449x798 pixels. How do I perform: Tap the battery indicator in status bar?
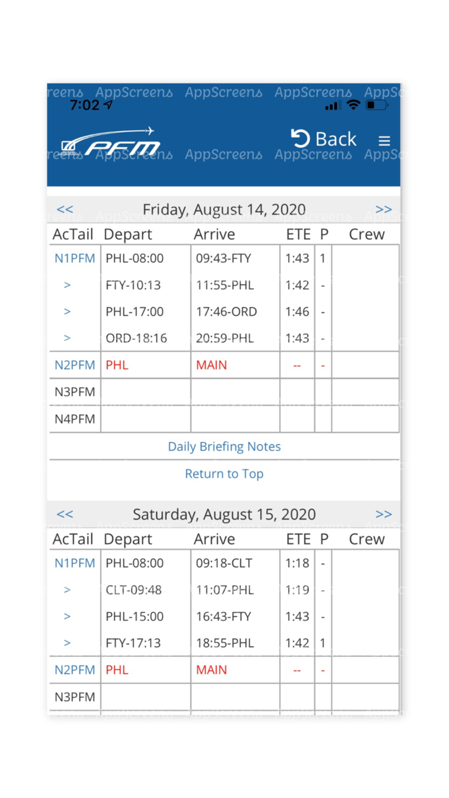[x=375, y=105]
